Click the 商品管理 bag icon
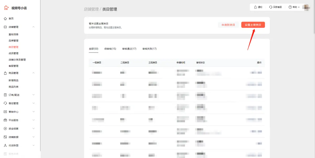Image resolution: width=315 pixels, height=158 pixels. pyautogui.click(x=5, y=73)
